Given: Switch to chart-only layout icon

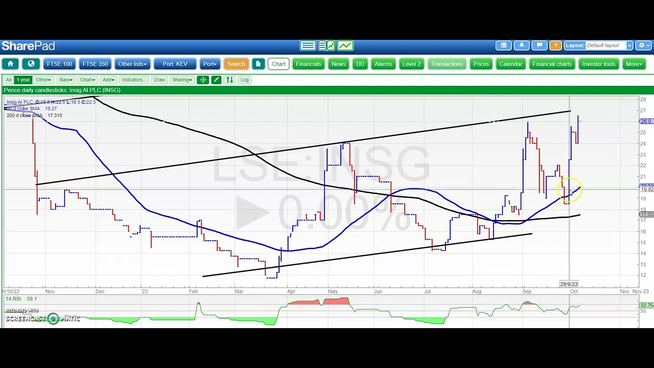Looking at the screenshot, I should click(345, 46).
